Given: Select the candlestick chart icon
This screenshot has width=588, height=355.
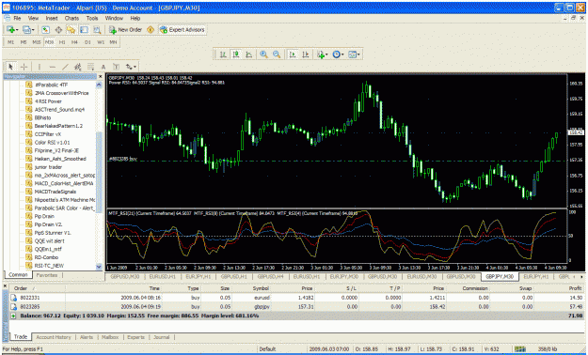Looking at the screenshot, I should (236, 54).
